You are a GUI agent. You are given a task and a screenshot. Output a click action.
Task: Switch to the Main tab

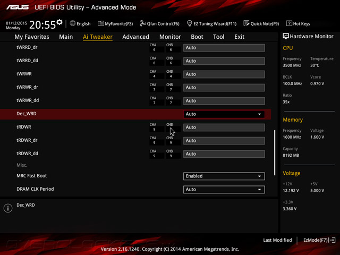[x=66, y=37]
